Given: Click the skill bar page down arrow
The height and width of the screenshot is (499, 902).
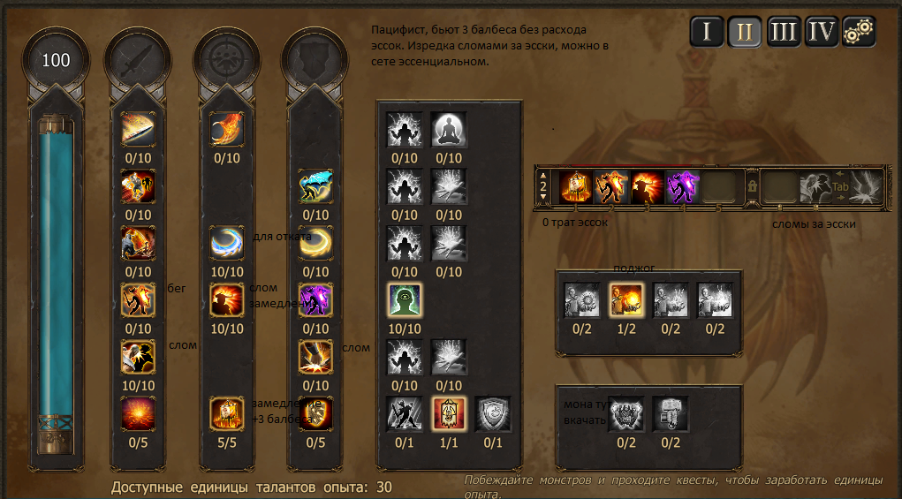Looking at the screenshot, I should (543, 197).
